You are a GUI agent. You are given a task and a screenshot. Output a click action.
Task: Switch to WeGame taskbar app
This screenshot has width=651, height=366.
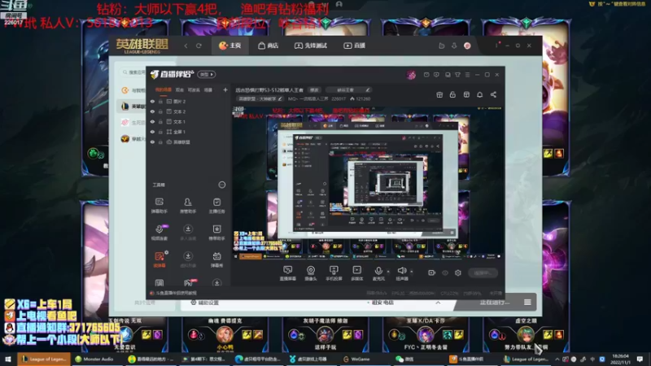click(356, 359)
